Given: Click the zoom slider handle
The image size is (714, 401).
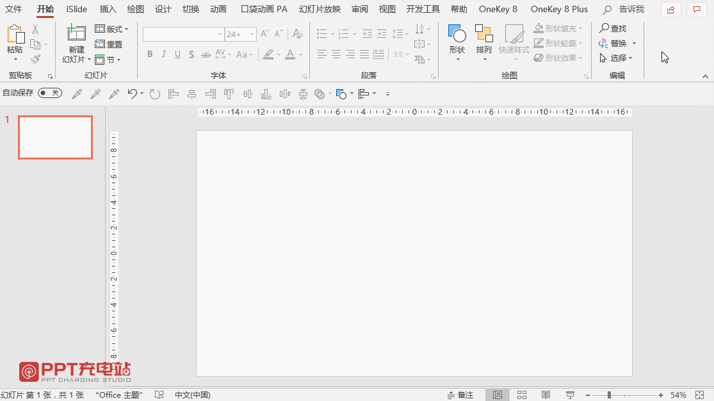Looking at the screenshot, I should [x=609, y=395].
